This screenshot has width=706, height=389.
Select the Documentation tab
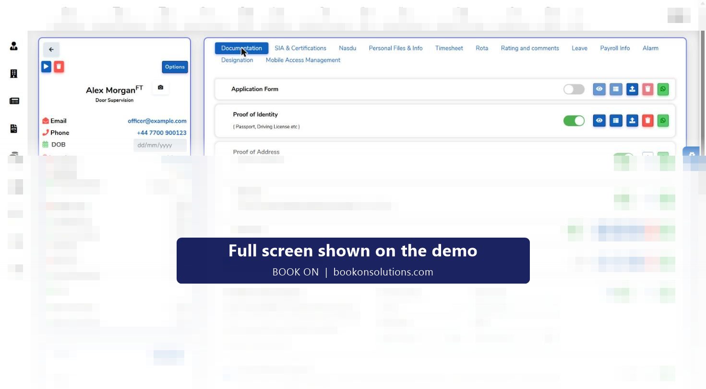click(241, 48)
